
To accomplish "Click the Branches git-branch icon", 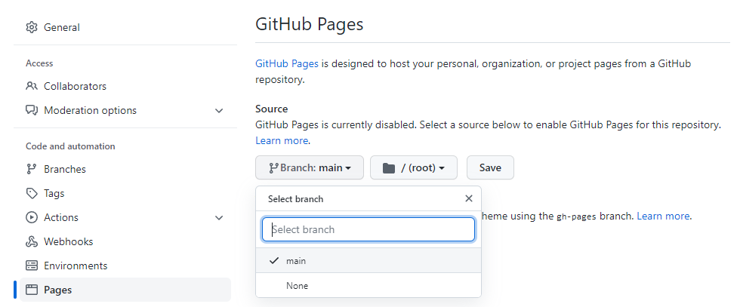I will [32, 169].
